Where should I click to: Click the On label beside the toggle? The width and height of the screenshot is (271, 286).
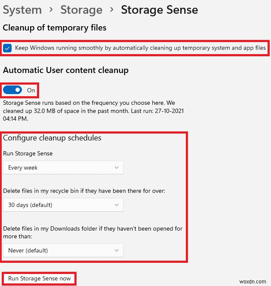click(x=31, y=90)
